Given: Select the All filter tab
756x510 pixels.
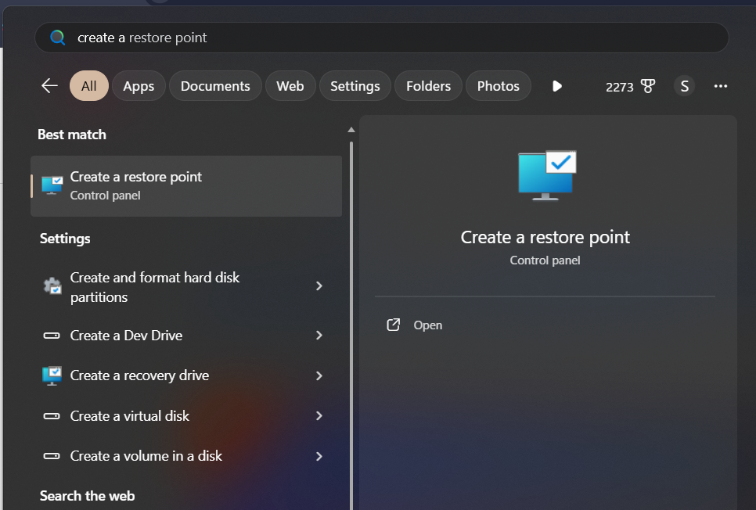Looking at the screenshot, I should [x=88, y=86].
